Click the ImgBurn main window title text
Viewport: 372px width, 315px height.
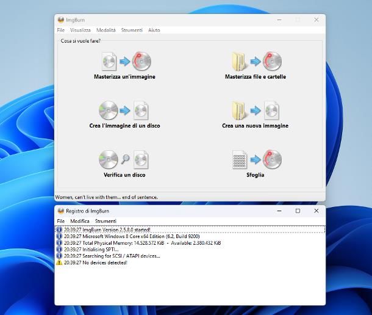[75, 20]
